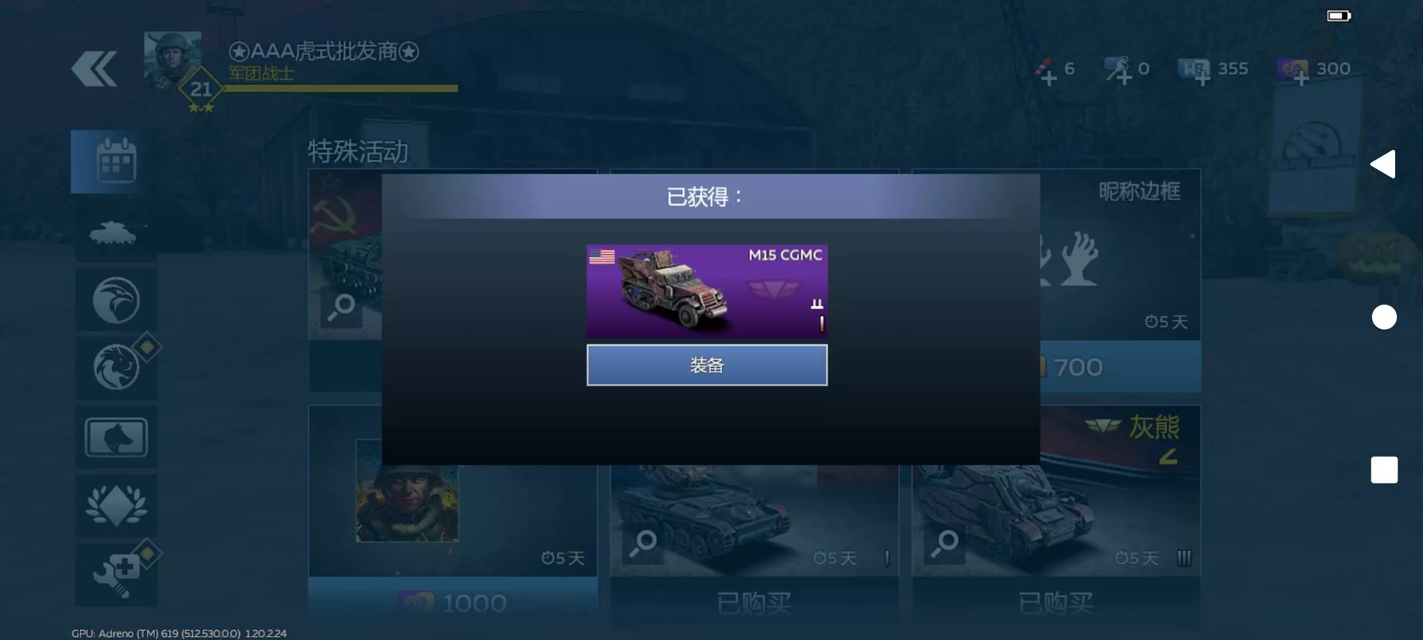Tap the 装备 equip button
This screenshot has height=640, width=1423.
tap(707, 365)
